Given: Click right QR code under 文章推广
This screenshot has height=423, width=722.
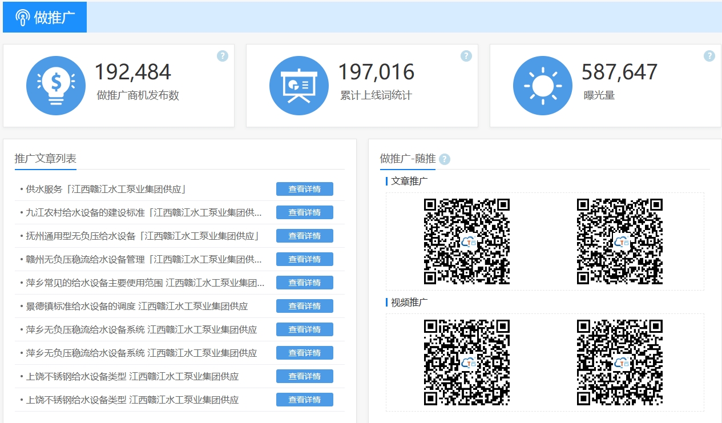Looking at the screenshot, I should point(620,241).
